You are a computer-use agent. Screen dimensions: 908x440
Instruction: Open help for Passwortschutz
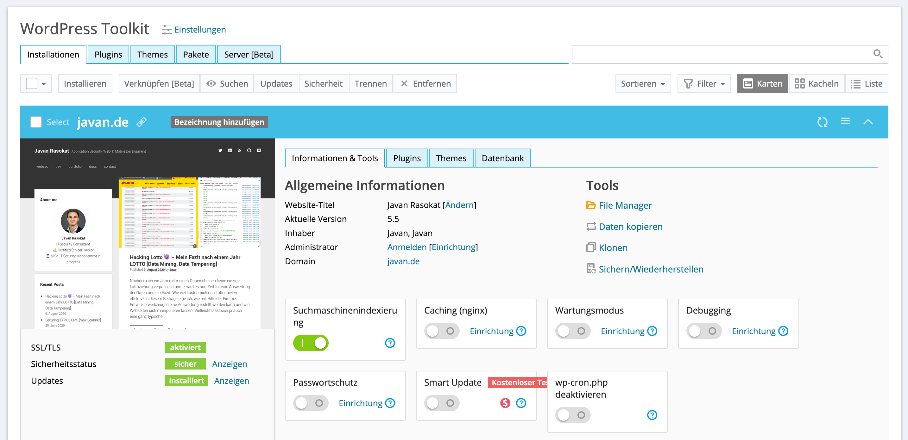click(390, 403)
